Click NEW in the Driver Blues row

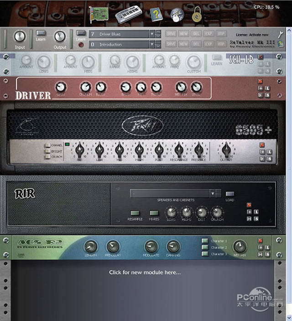(183, 34)
